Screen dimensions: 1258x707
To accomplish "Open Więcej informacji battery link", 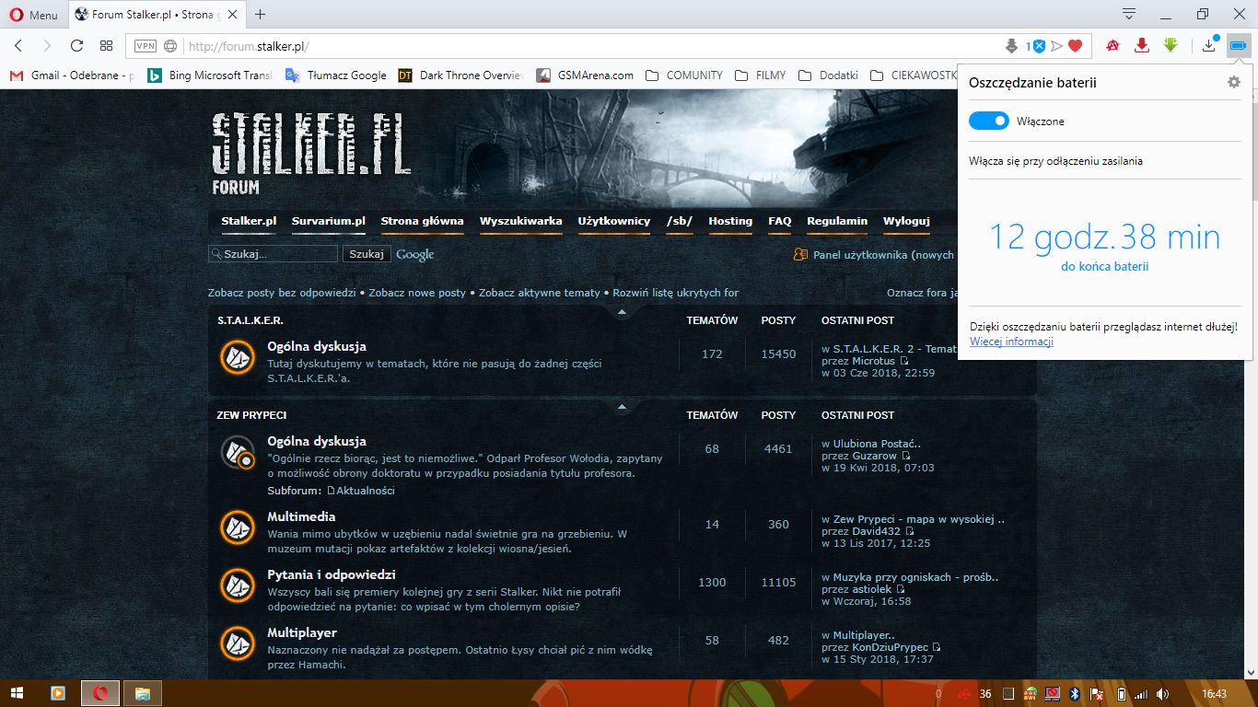I will 1011,342.
